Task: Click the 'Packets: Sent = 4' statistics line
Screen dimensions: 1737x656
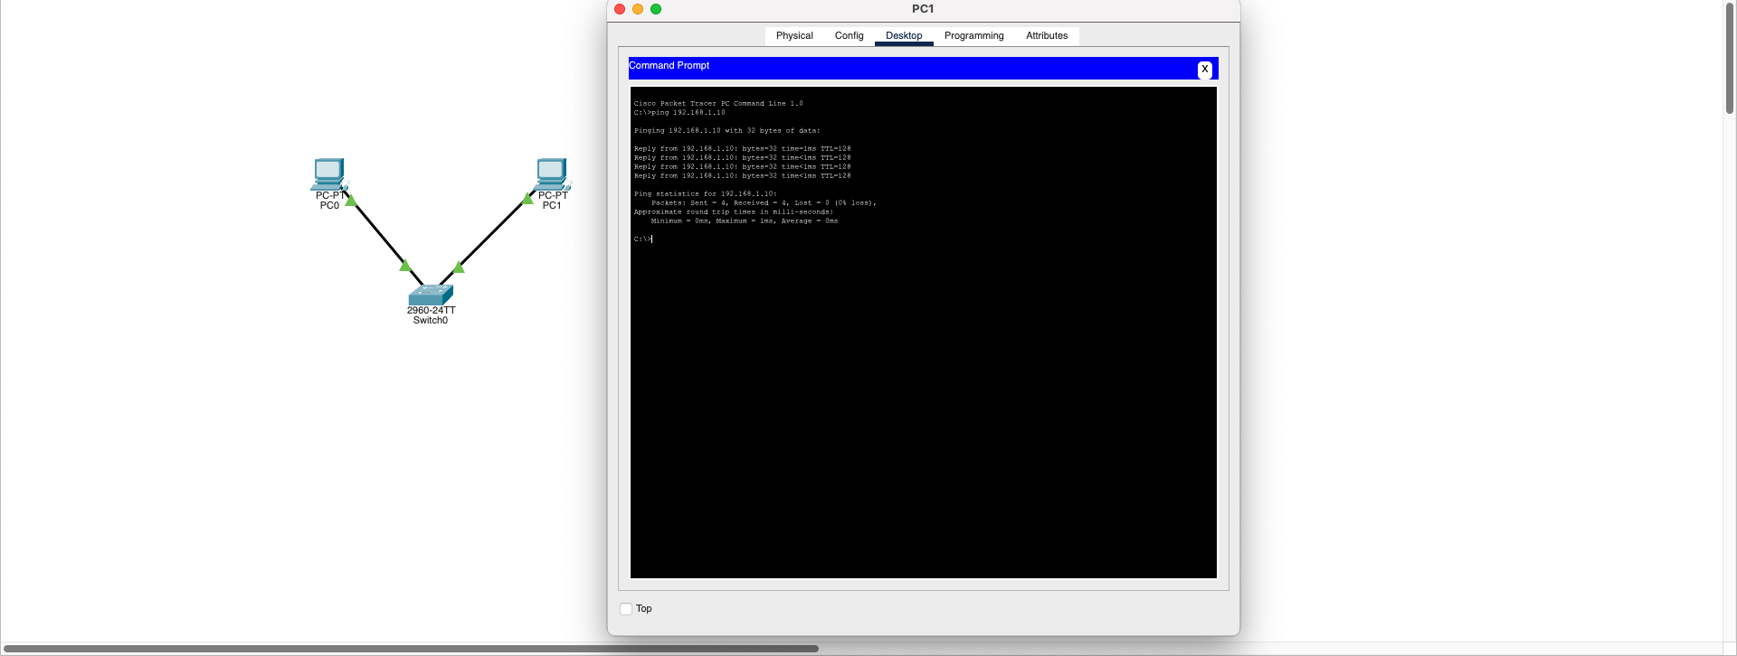Action: click(x=764, y=203)
